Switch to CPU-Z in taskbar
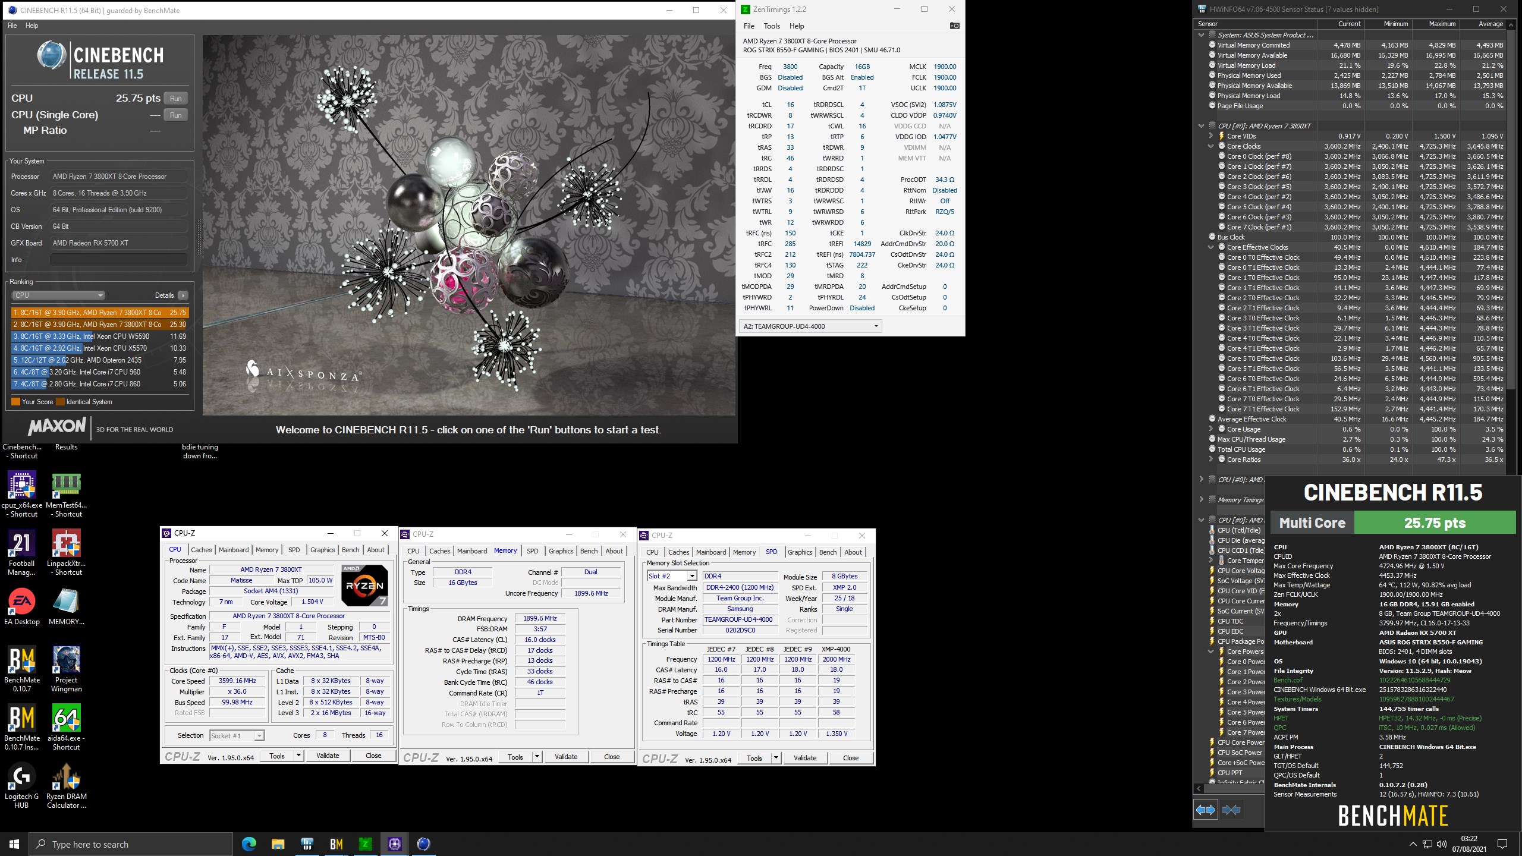The image size is (1522, 856). [395, 844]
